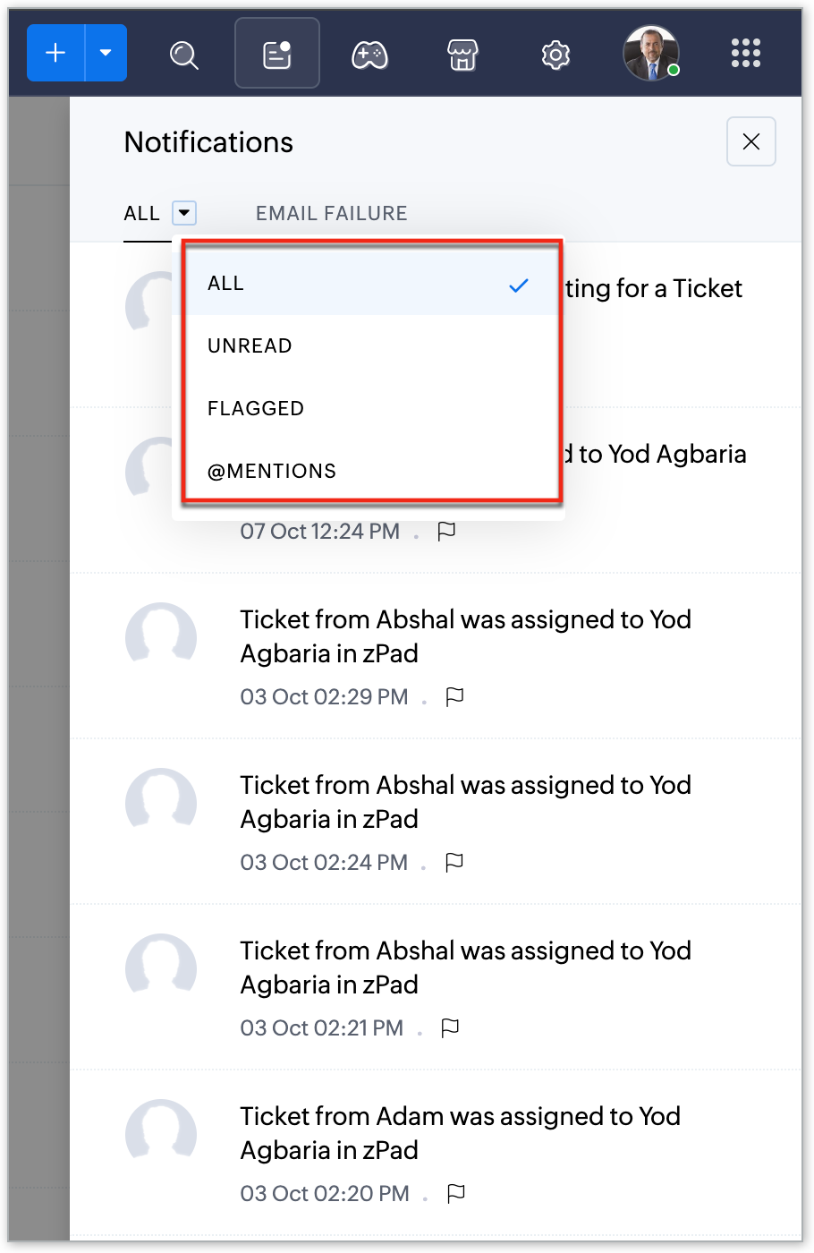This screenshot has height=1253, width=814.
Task: Expand the arrow beside the plus button
Action: coord(106,54)
